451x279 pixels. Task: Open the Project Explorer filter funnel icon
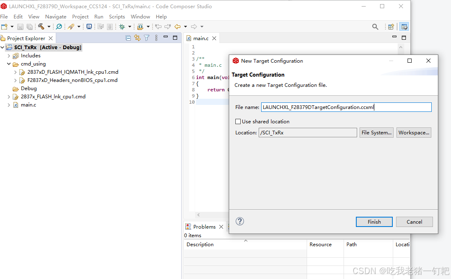click(x=147, y=38)
